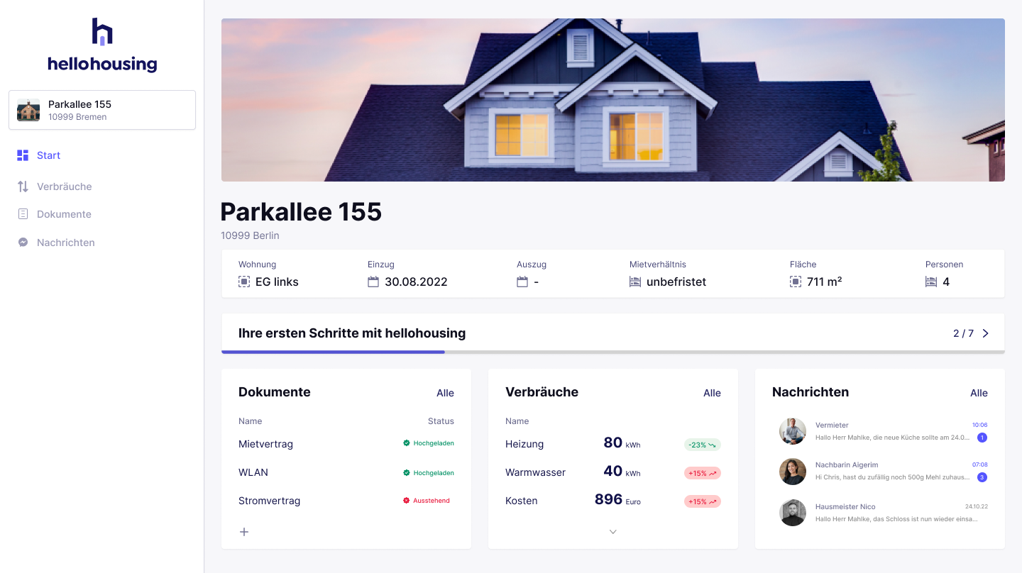Click the calendar icon next to Einzug date
Image resolution: width=1022 pixels, height=573 pixels.
[x=373, y=282]
